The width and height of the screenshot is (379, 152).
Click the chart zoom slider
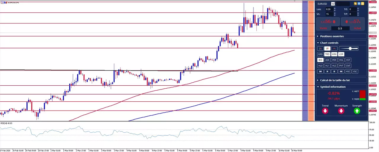click(349, 48)
